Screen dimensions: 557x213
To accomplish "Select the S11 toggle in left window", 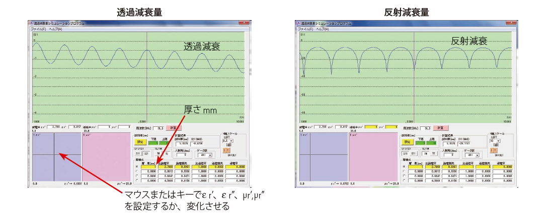I will click(x=137, y=153).
